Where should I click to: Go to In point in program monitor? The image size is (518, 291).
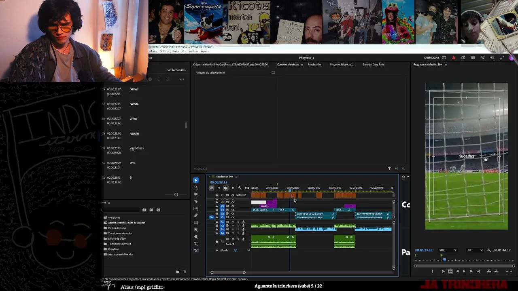444,271
